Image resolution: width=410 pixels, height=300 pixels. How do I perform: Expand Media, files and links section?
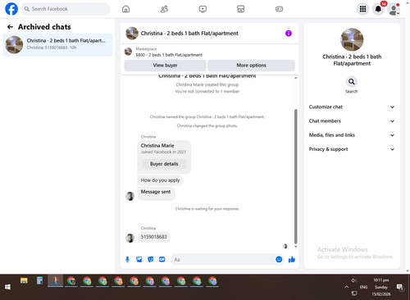(x=352, y=135)
